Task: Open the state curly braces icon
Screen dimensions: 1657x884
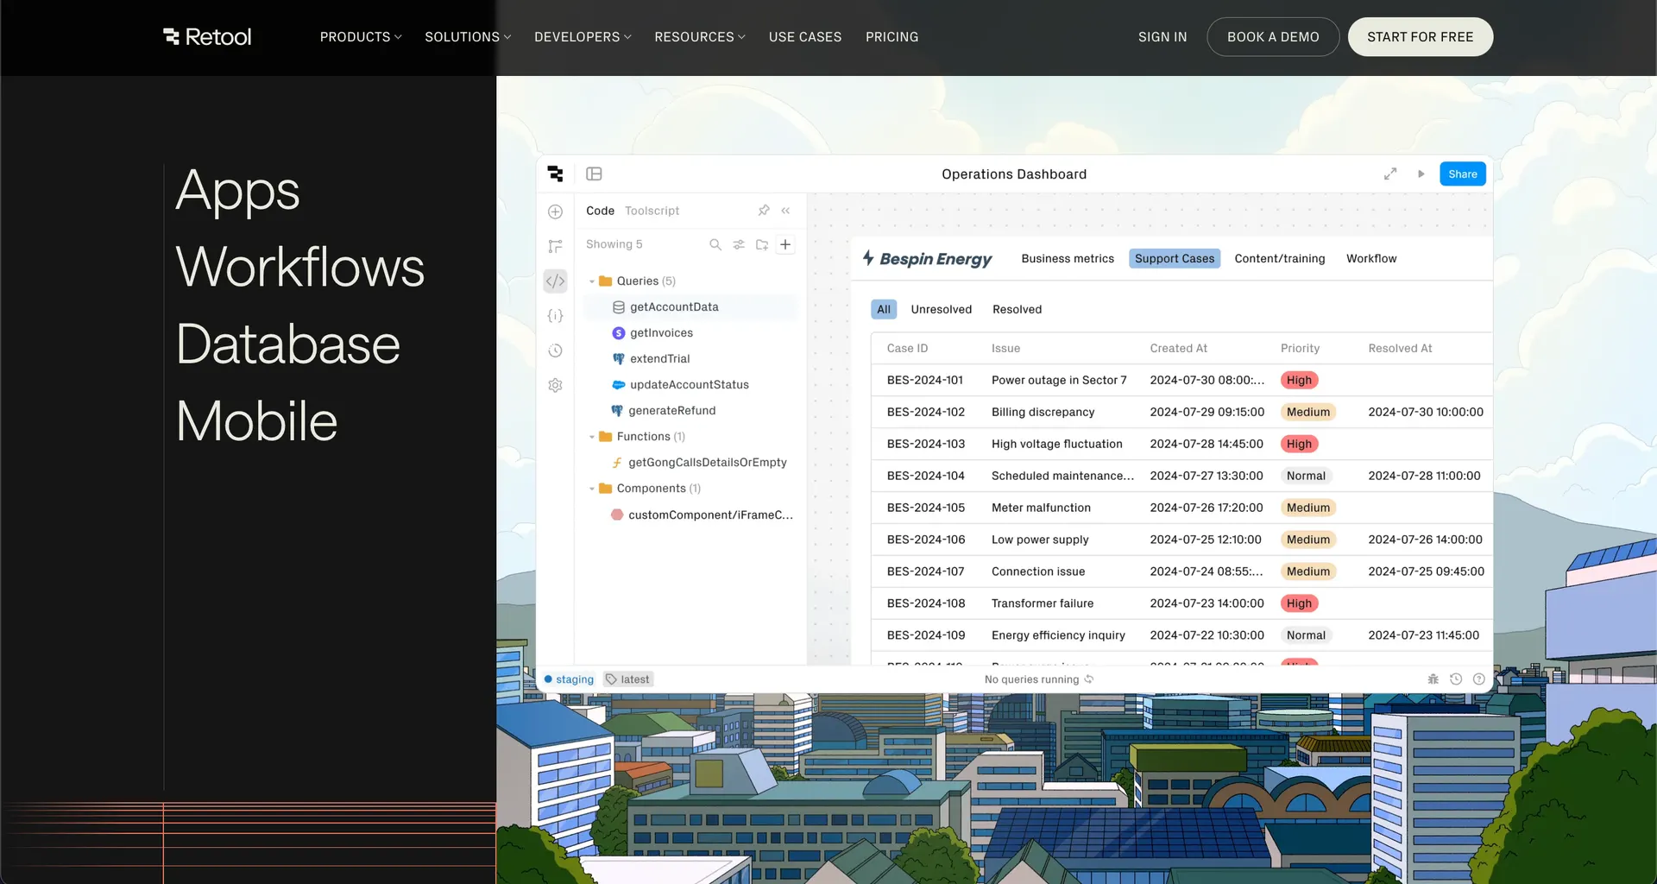Action: 555,316
